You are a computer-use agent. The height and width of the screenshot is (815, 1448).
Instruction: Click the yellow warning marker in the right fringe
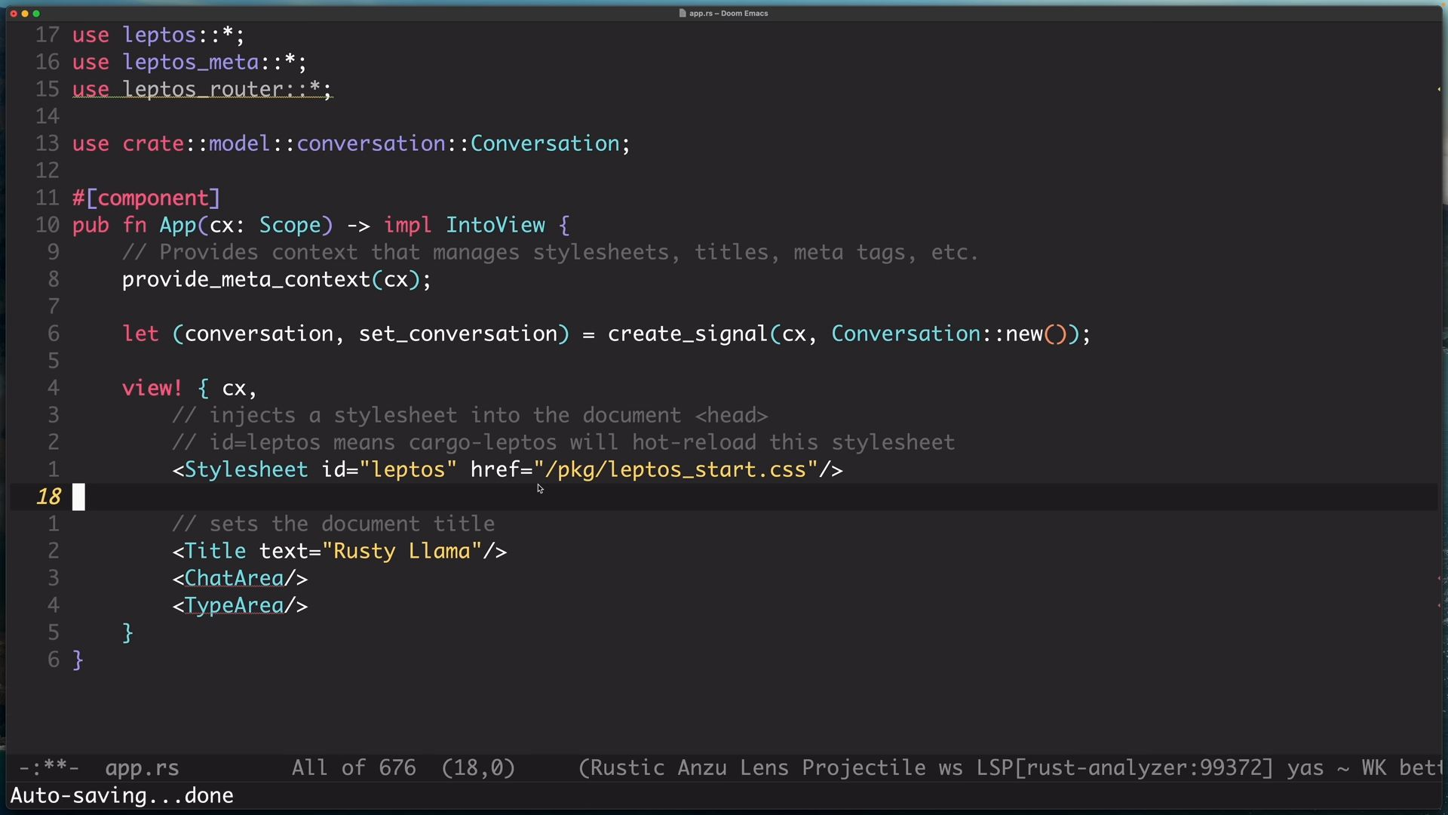1438,89
